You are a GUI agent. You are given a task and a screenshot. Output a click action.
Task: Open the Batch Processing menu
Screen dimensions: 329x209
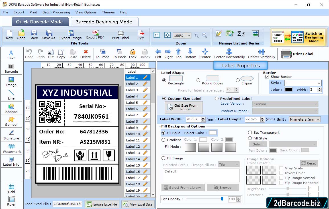pos(56,12)
